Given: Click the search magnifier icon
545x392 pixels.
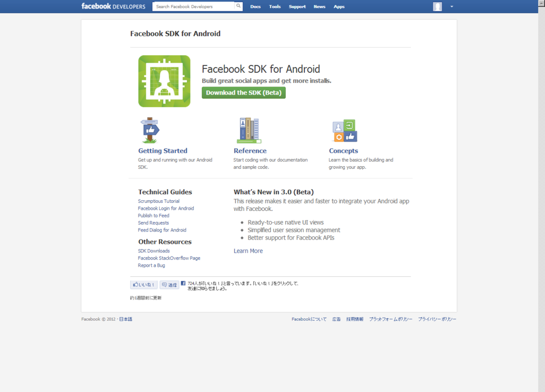Looking at the screenshot, I should [x=238, y=6].
